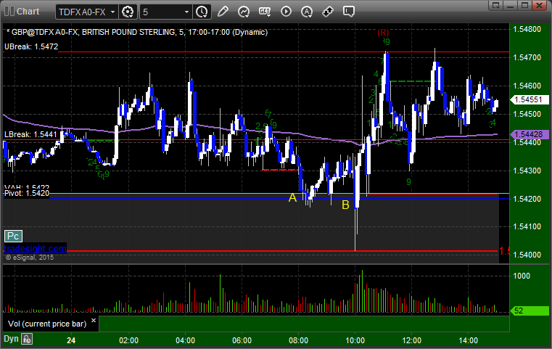Click the 14:00 time axis label

tap(468, 340)
